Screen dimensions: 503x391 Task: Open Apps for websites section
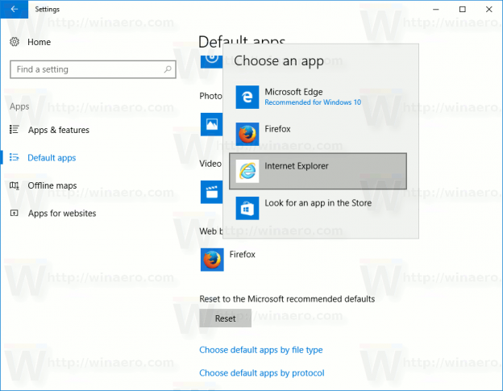tap(61, 214)
